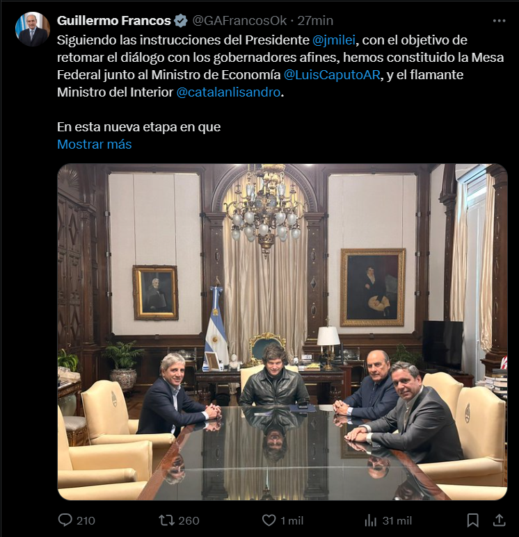The image size is (519, 537).
Task: Click the 210 replies count
Action: tap(86, 520)
